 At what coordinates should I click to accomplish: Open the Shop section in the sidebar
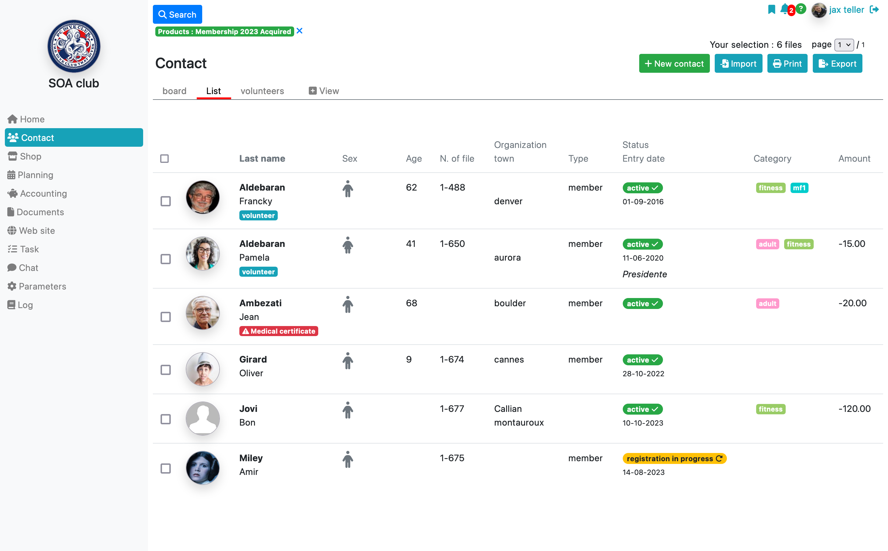tap(30, 156)
